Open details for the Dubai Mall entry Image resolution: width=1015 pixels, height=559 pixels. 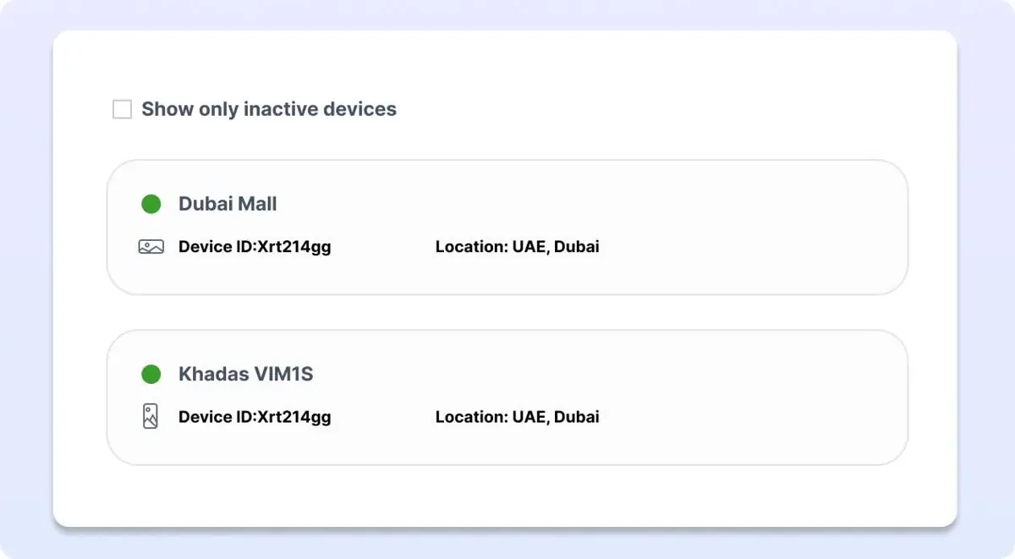pos(507,226)
